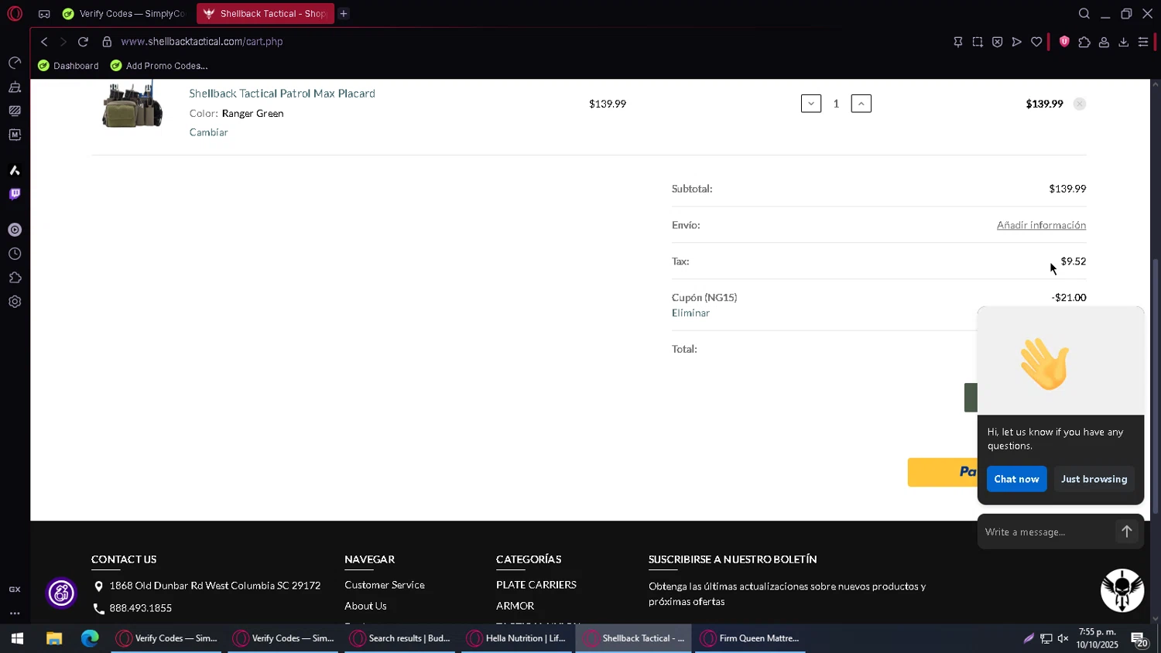Open Search results Bud taskbar window

pos(400,638)
